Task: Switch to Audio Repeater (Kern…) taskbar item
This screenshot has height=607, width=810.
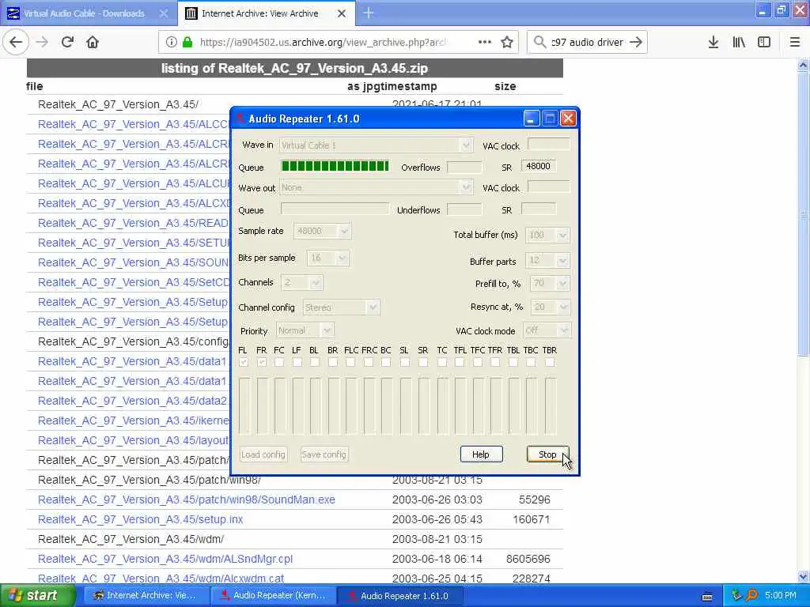Action: click(x=273, y=596)
